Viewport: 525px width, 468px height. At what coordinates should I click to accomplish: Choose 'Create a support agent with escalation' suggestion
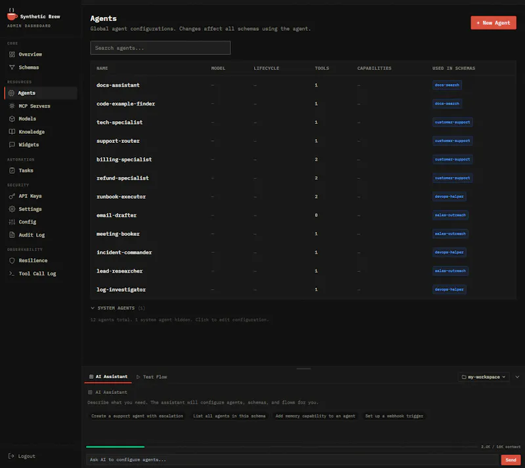137,416
